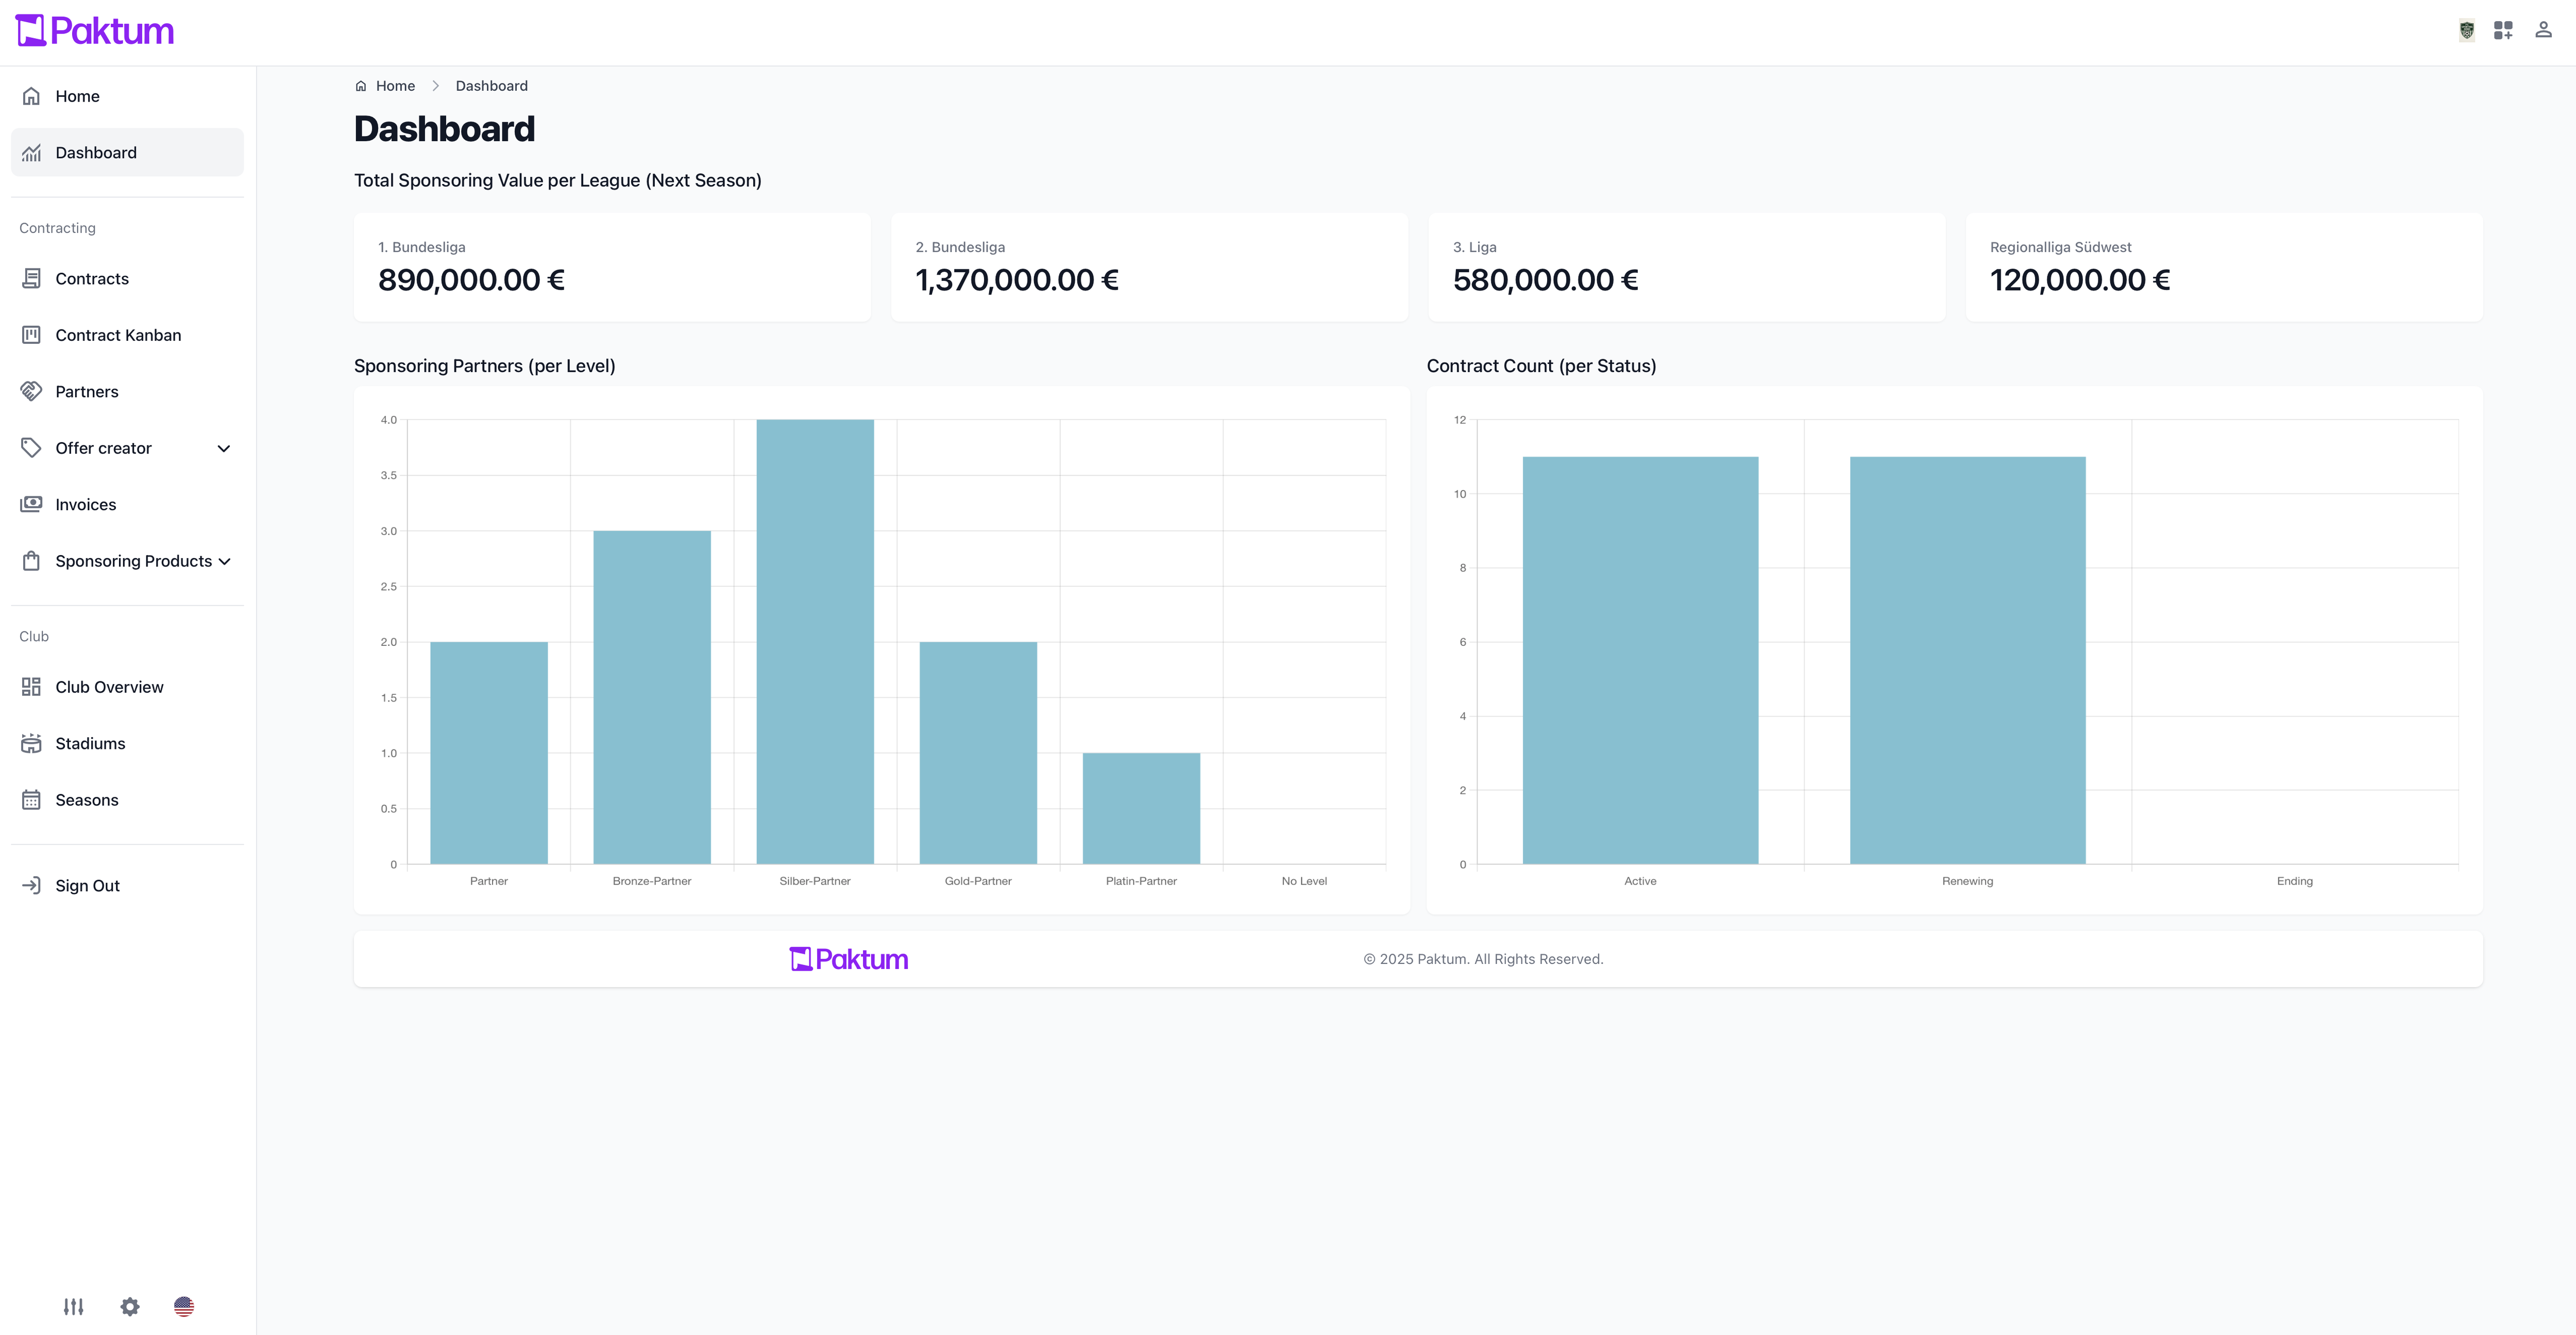
Task: Click 'Contract Count (per Status)' heading
Action: click(x=1541, y=366)
